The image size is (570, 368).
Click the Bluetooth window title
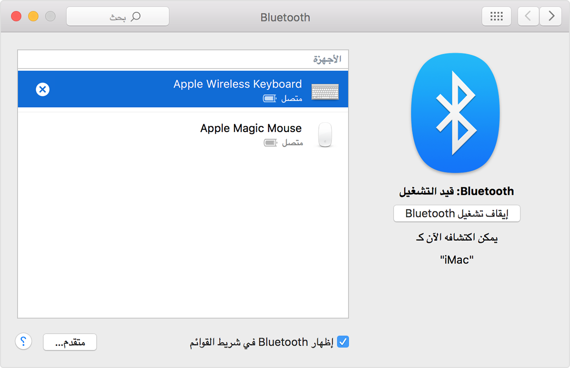click(285, 17)
